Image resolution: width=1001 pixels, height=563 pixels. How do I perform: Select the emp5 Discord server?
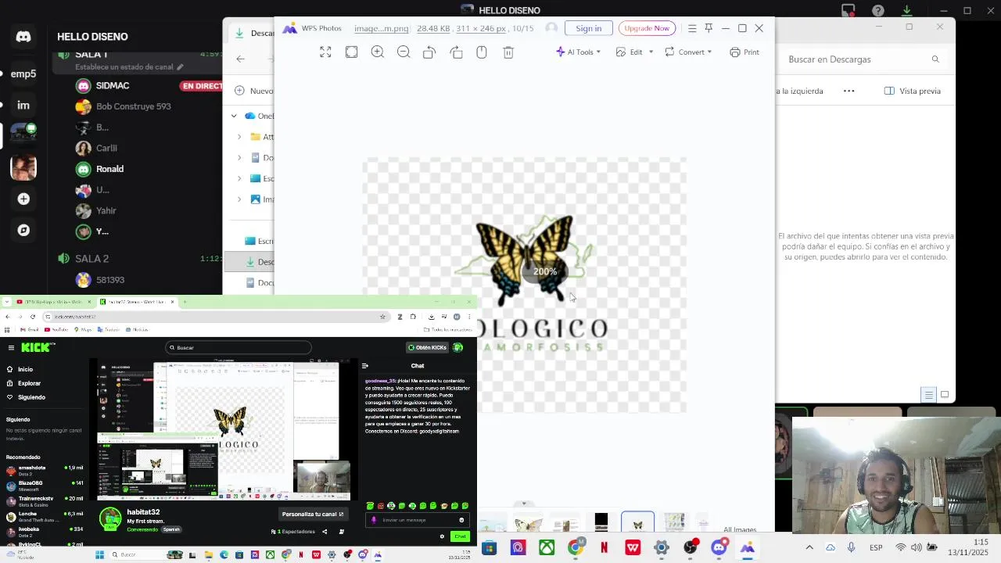[x=23, y=74]
